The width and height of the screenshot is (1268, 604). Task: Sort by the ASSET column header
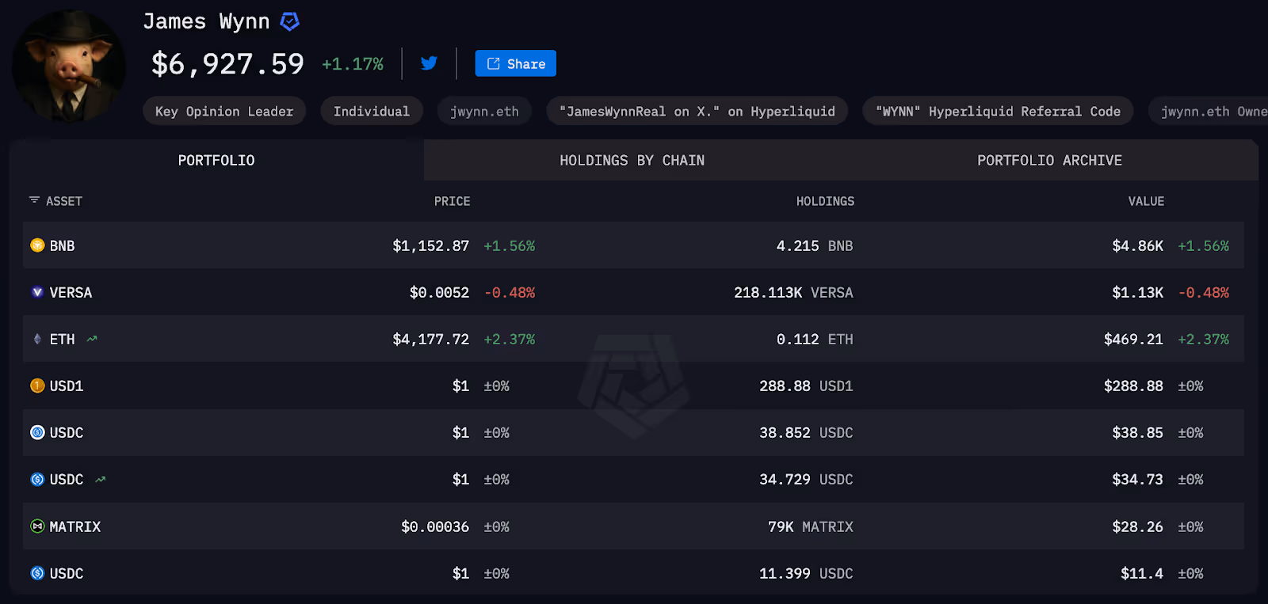tap(64, 201)
